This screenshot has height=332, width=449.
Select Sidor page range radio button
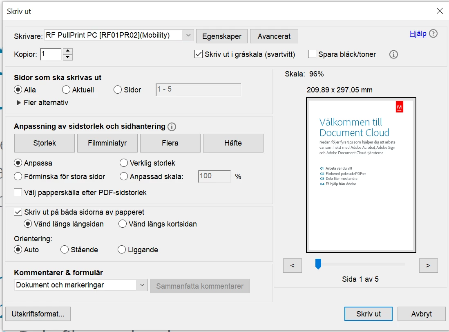tap(118, 90)
